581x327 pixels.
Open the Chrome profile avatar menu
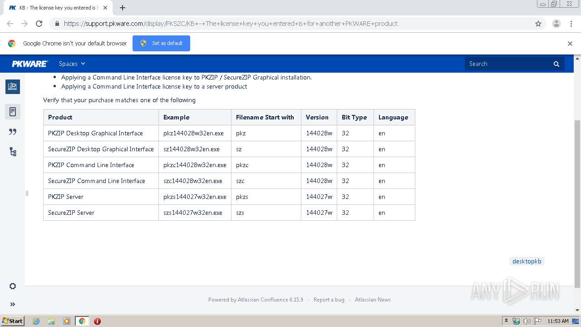pyautogui.click(x=556, y=24)
